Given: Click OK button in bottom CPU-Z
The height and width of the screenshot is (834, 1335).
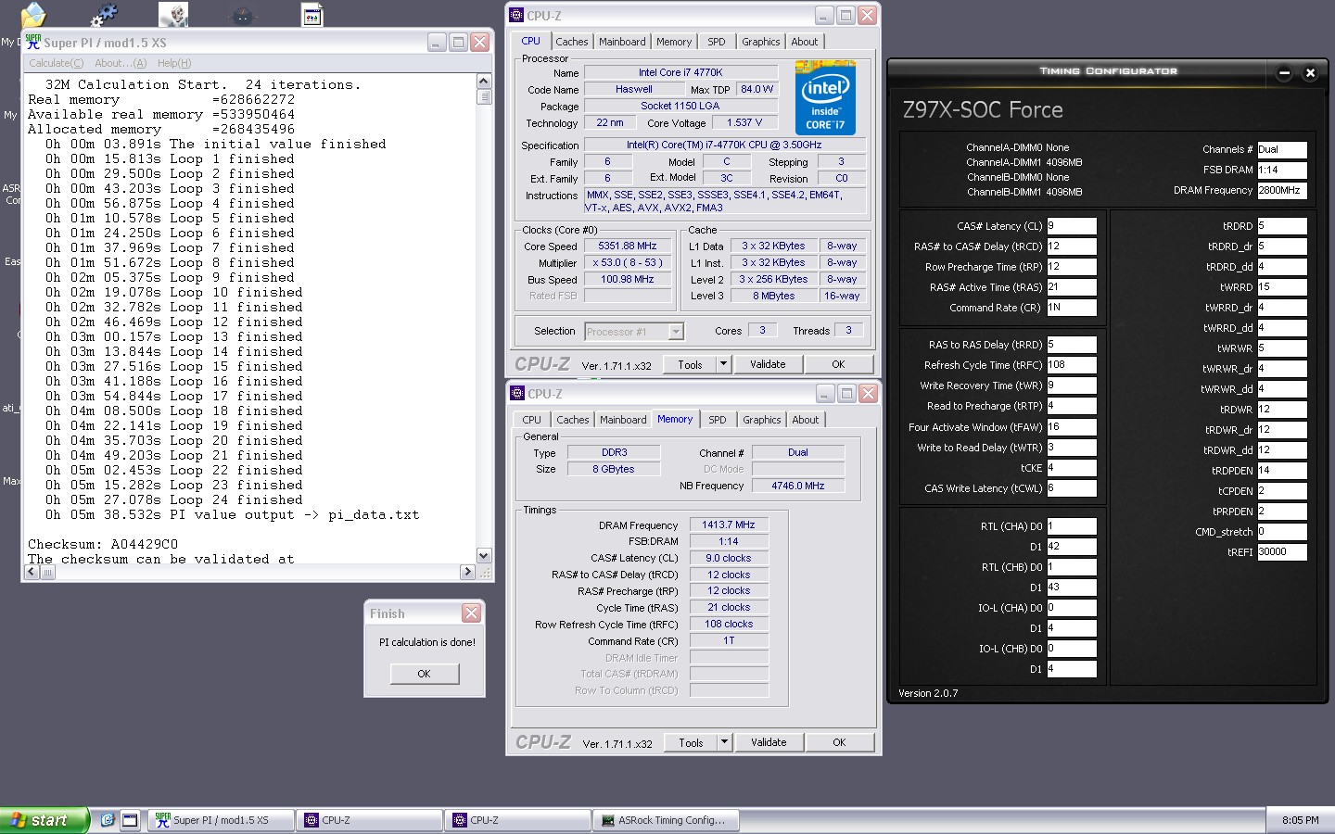Looking at the screenshot, I should point(839,742).
